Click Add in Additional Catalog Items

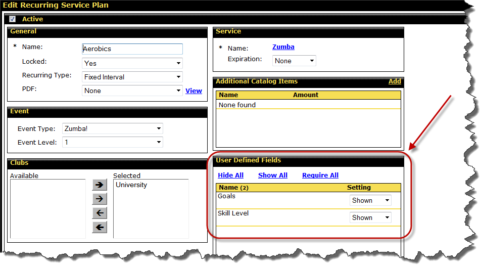click(x=395, y=81)
